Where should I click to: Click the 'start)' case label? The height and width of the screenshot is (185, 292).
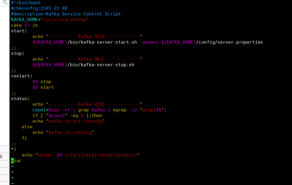tap(19, 31)
